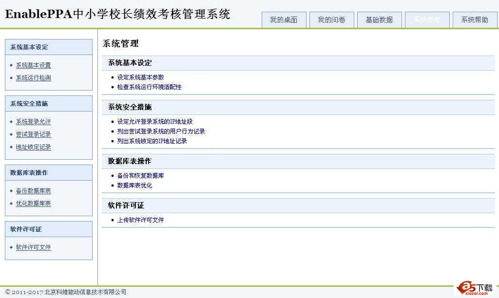
Task: Open the 系统帮助 tab
Action: (475, 20)
